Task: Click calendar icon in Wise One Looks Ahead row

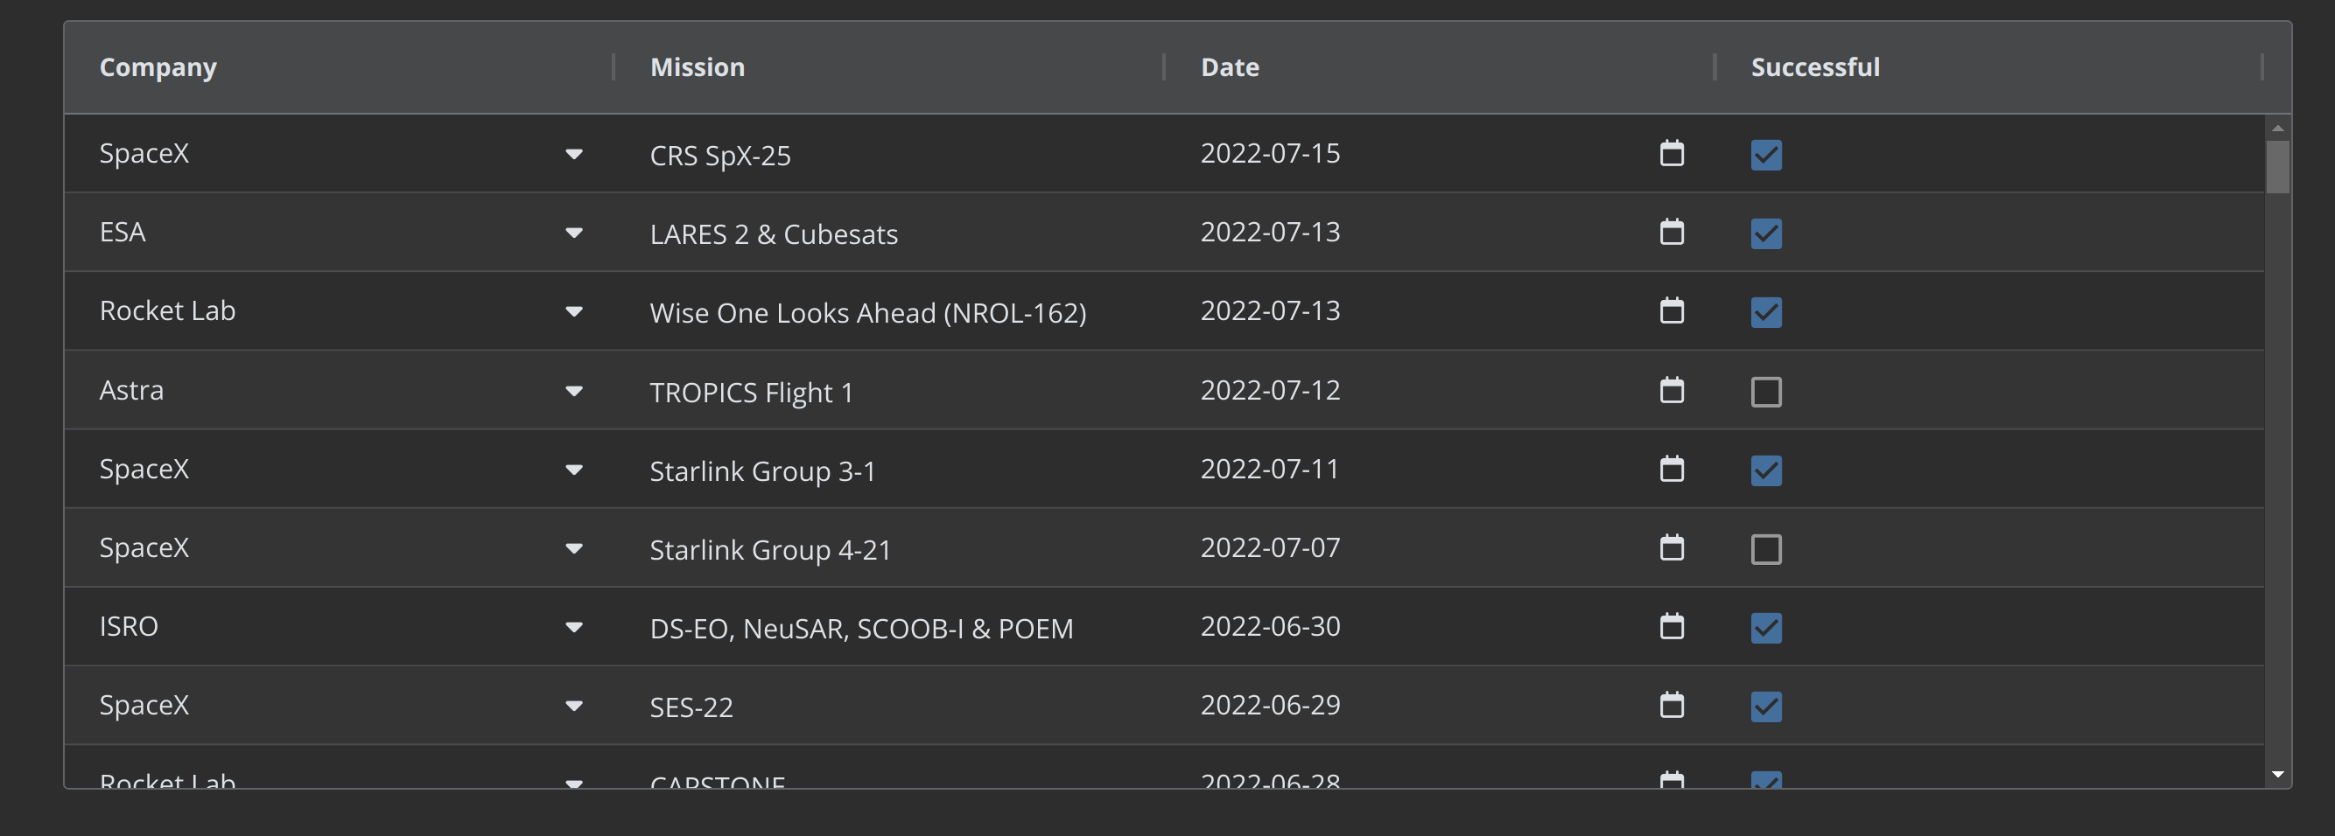Action: coord(1672,310)
